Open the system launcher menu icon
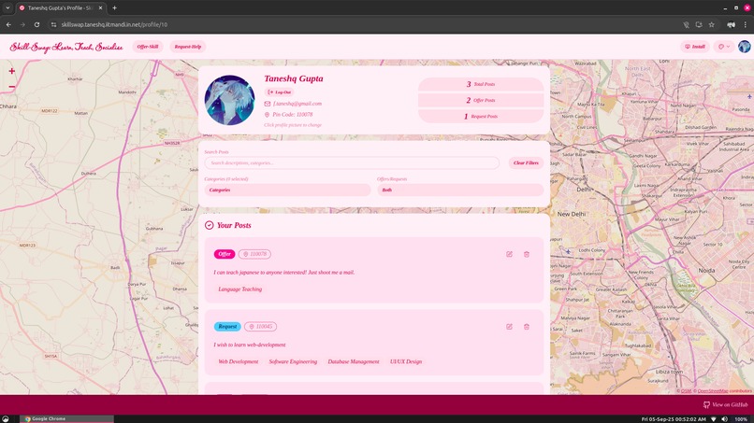Viewport: 754px width, 423px height. pyautogui.click(x=6, y=419)
